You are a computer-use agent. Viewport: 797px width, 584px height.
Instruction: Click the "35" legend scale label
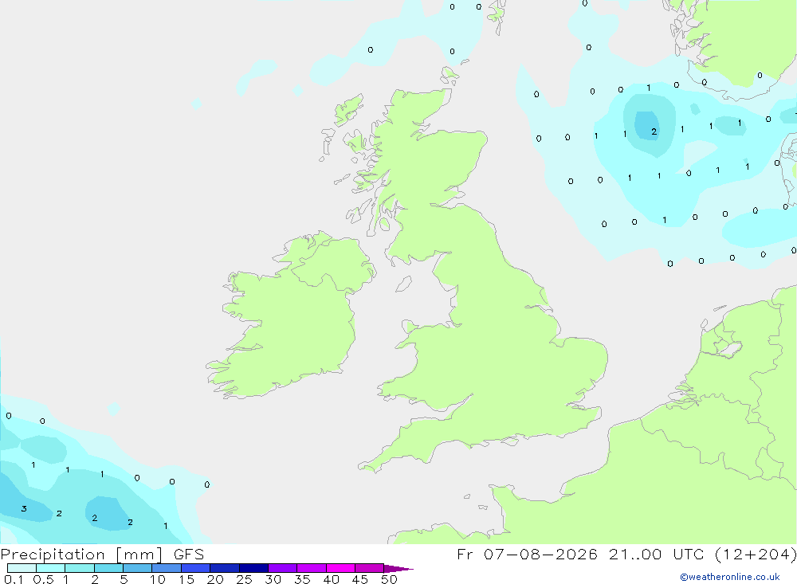point(302,579)
